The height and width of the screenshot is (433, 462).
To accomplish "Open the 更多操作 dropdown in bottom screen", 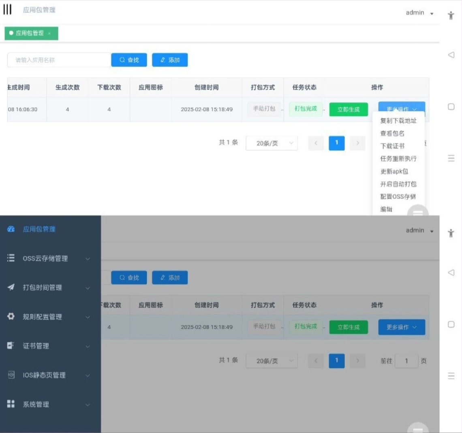I will pyautogui.click(x=402, y=327).
